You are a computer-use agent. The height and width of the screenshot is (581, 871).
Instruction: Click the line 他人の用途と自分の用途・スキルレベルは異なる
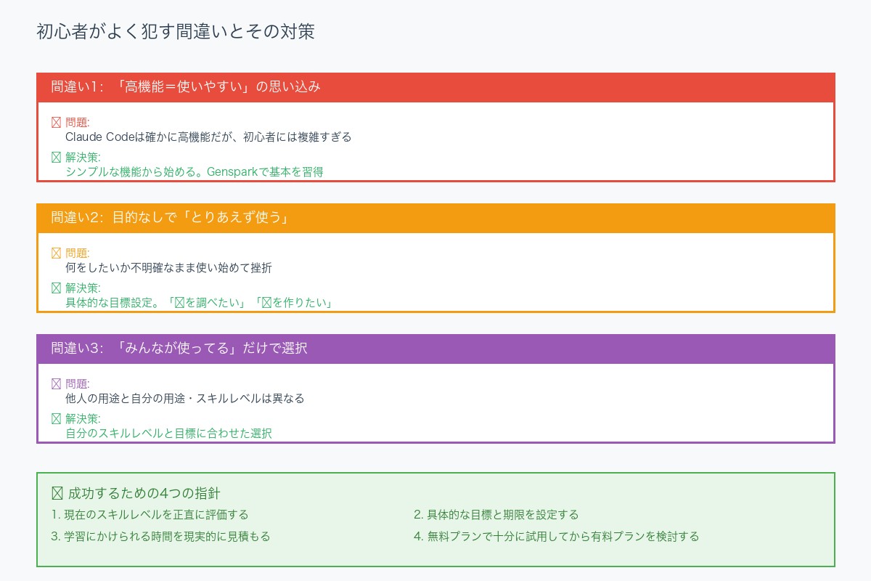[x=185, y=398]
